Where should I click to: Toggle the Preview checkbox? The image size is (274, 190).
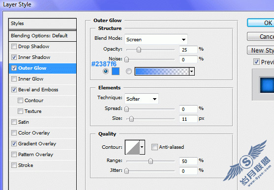coord(256,62)
